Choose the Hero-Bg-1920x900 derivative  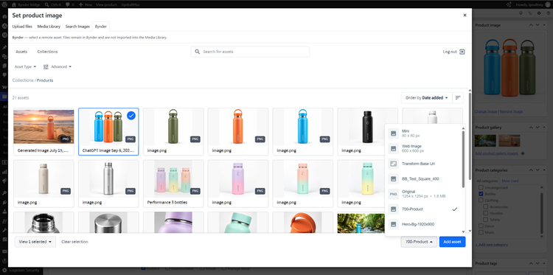(423, 224)
